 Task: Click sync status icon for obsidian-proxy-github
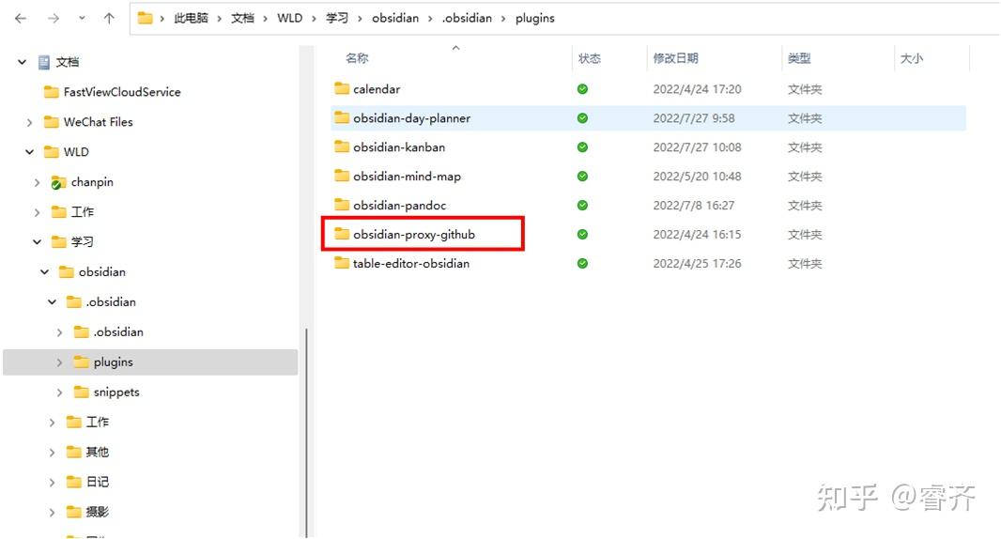pyautogui.click(x=582, y=235)
